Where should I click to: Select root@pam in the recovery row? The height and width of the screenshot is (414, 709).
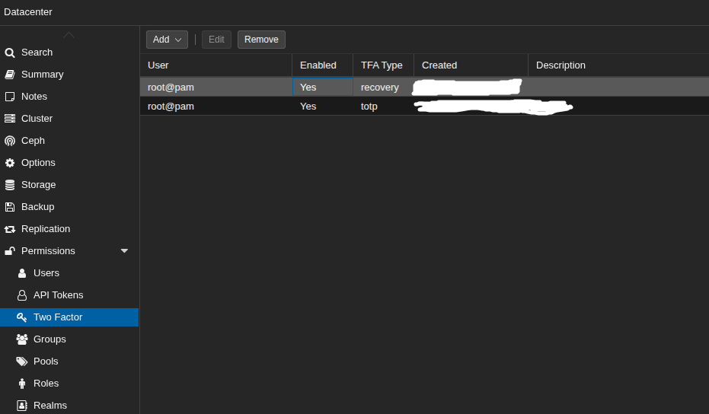[171, 88]
